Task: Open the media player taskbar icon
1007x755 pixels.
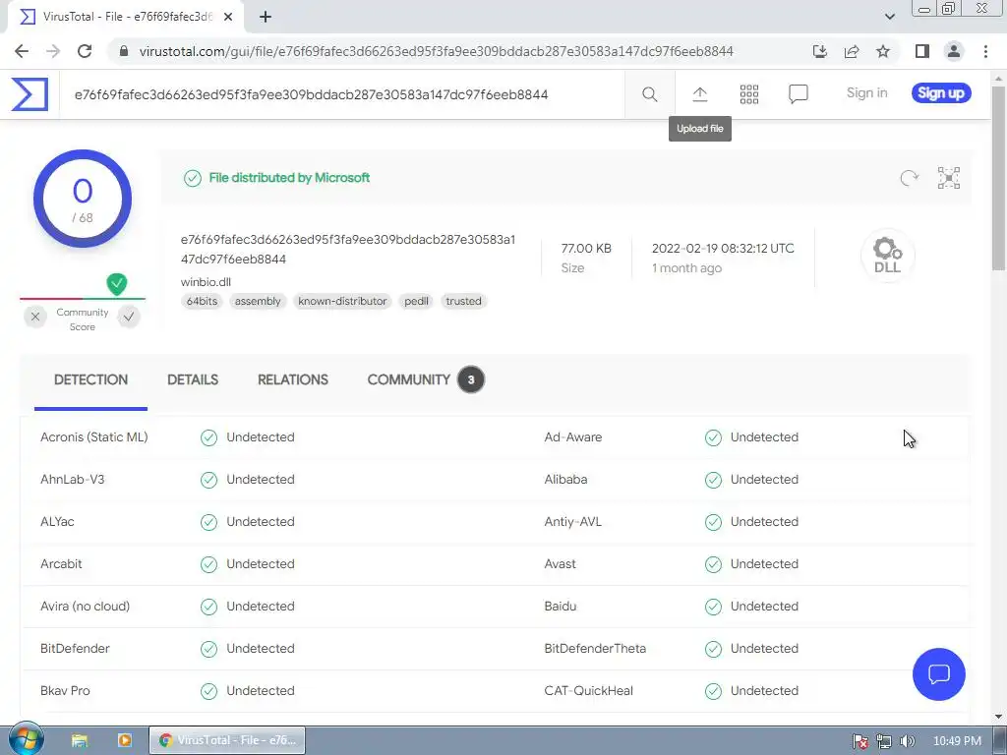Action: (x=125, y=740)
